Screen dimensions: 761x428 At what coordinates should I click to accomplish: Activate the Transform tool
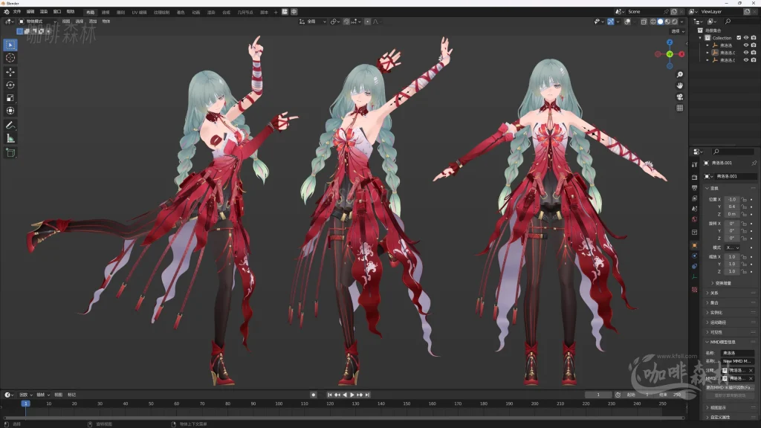click(10, 111)
